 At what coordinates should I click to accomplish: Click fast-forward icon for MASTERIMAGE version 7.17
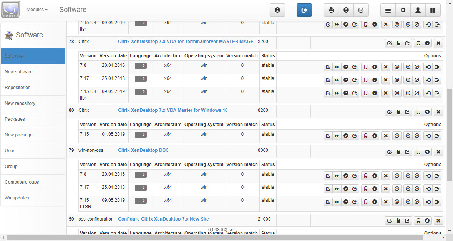point(337,80)
